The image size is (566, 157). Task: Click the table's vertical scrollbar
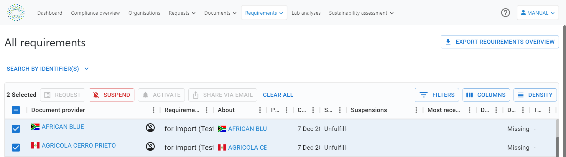point(557,138)
